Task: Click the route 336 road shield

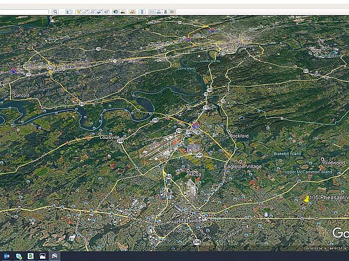Action: click(x=197, y=242)
